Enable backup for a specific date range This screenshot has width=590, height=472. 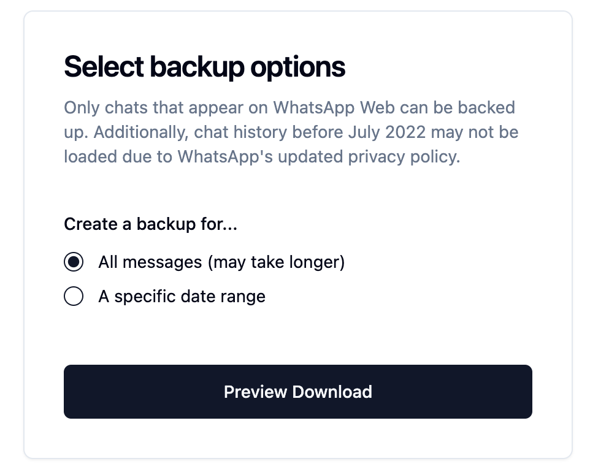point(74,296)
